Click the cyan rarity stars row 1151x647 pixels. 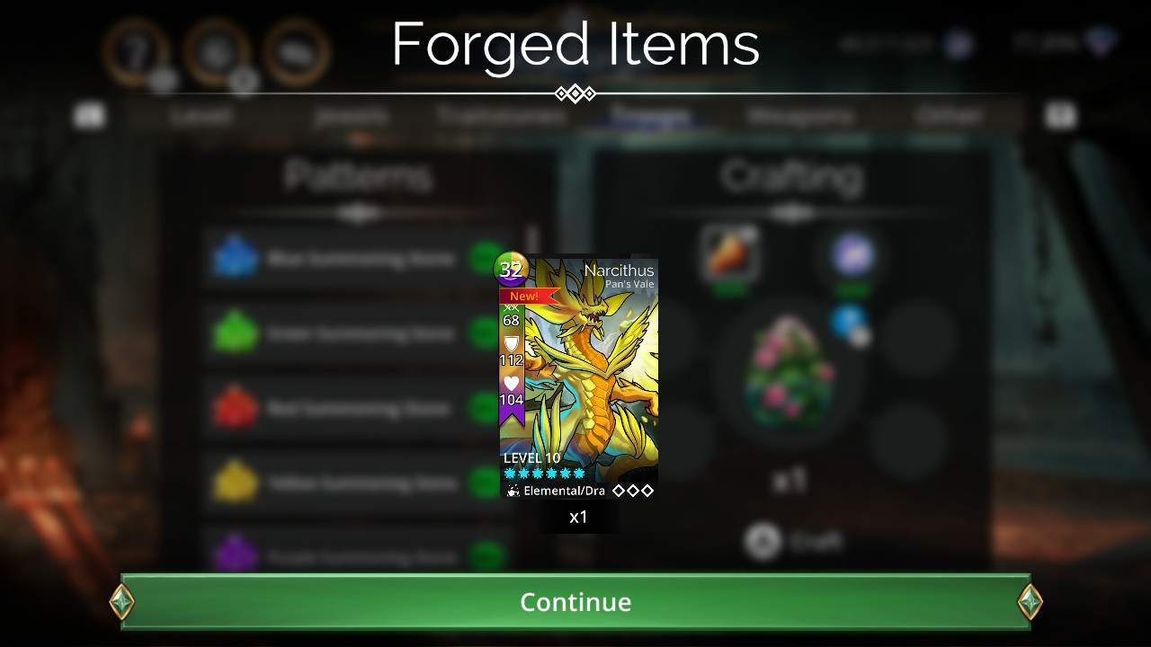[x=544, y=473]
